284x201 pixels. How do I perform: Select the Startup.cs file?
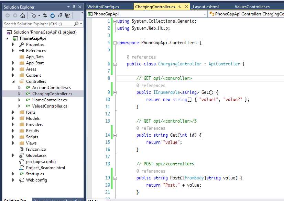coord(35,174)
